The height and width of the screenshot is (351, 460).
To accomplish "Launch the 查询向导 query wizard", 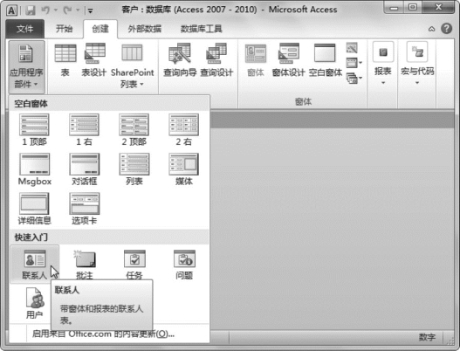I will [180, 60].
